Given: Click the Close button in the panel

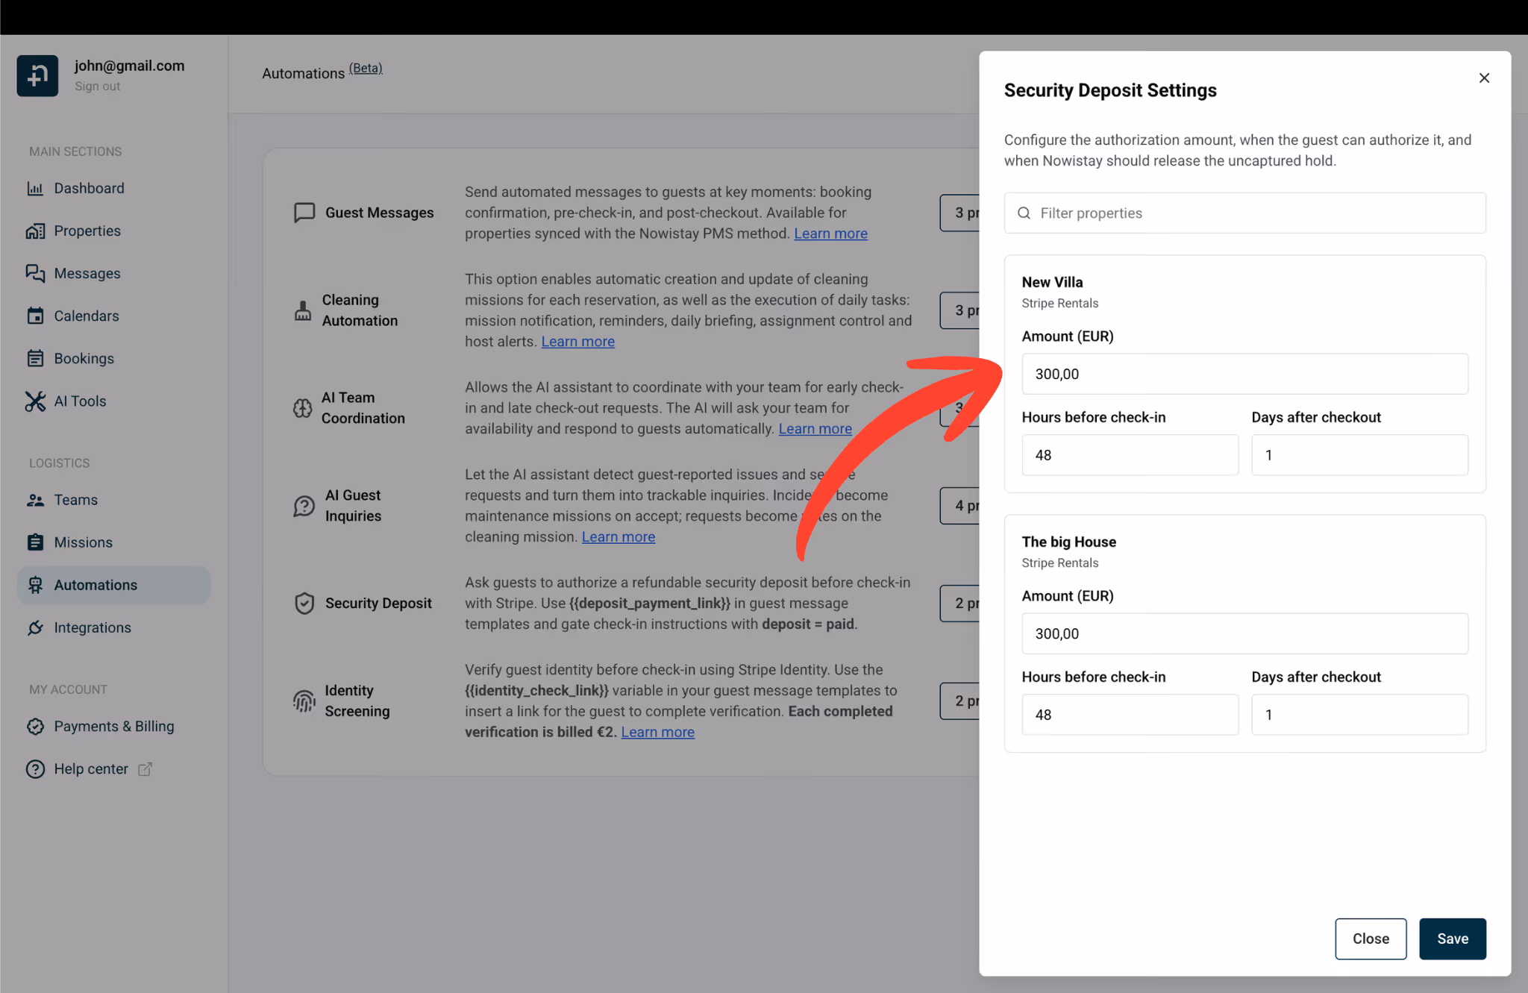Looking at the screenshot, I should 1371,939.
